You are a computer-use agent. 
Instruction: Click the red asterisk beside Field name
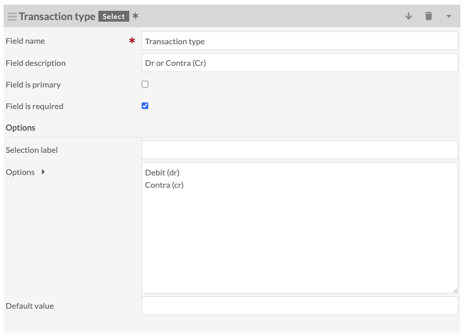pyautogui.click(x=132, y=41)
